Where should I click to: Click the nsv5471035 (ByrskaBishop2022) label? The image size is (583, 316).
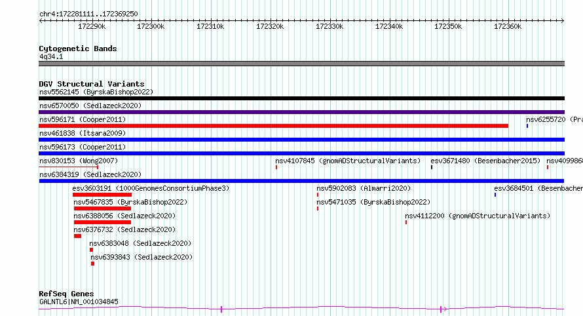coord(373,202)
